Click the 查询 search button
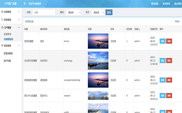182x113 pixels. pyautogui.click(x=109, y=12)
